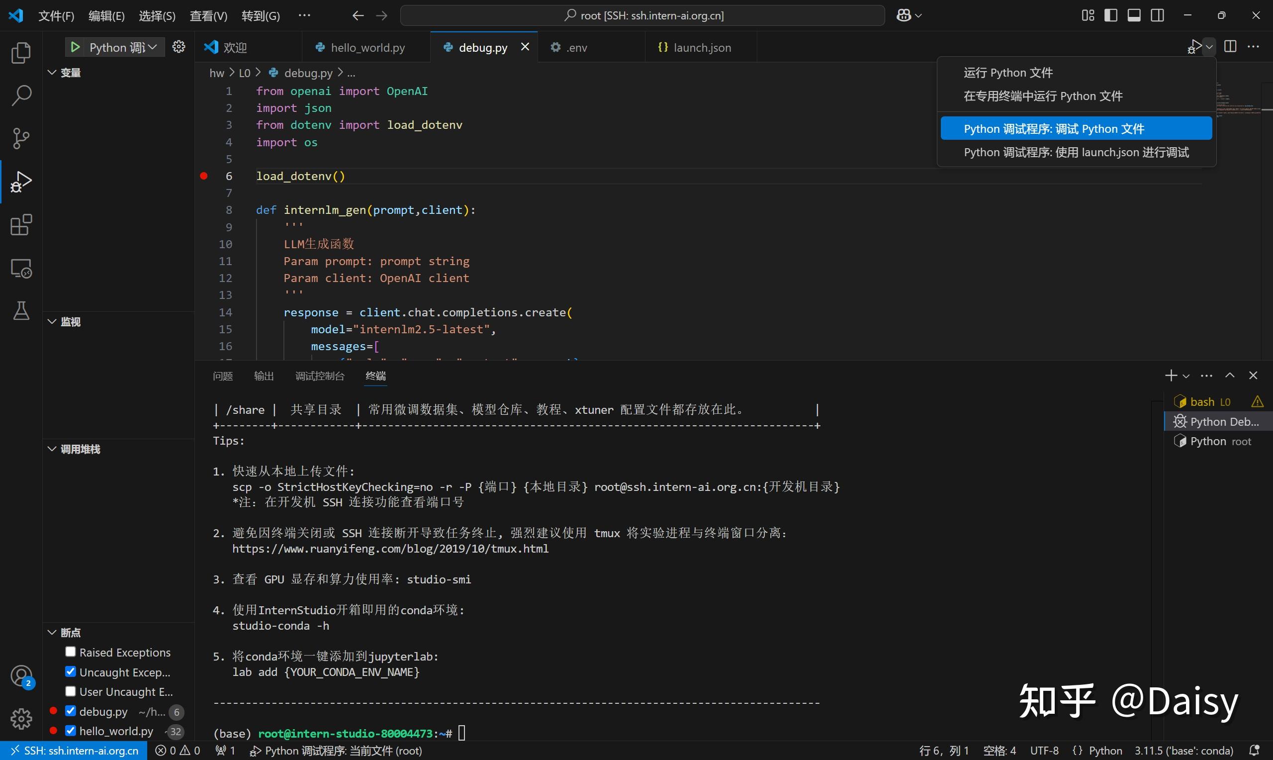Open the Search view icon

coord(21,95)
